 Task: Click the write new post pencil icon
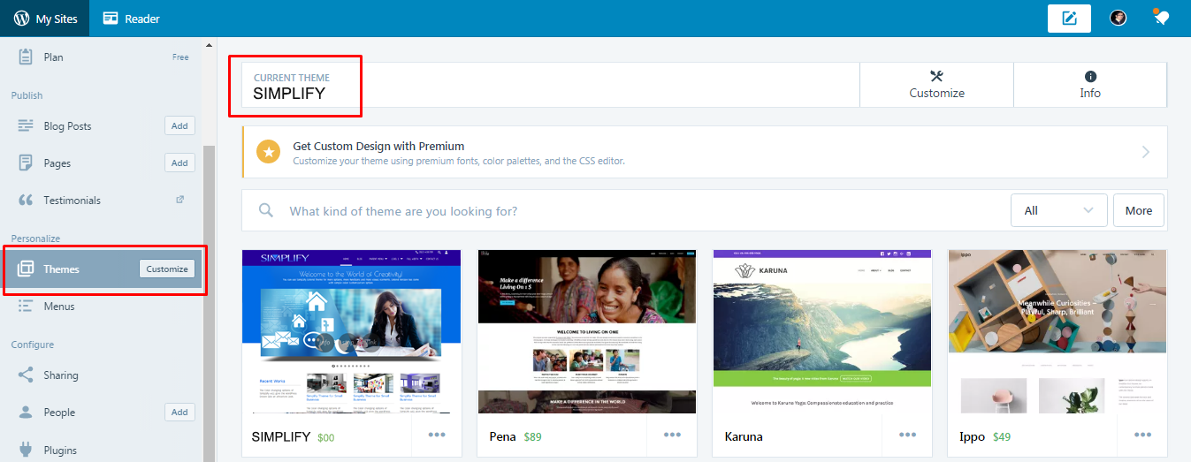coord(1069,18)
